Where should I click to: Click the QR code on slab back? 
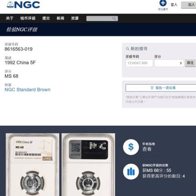pos(75,148)
